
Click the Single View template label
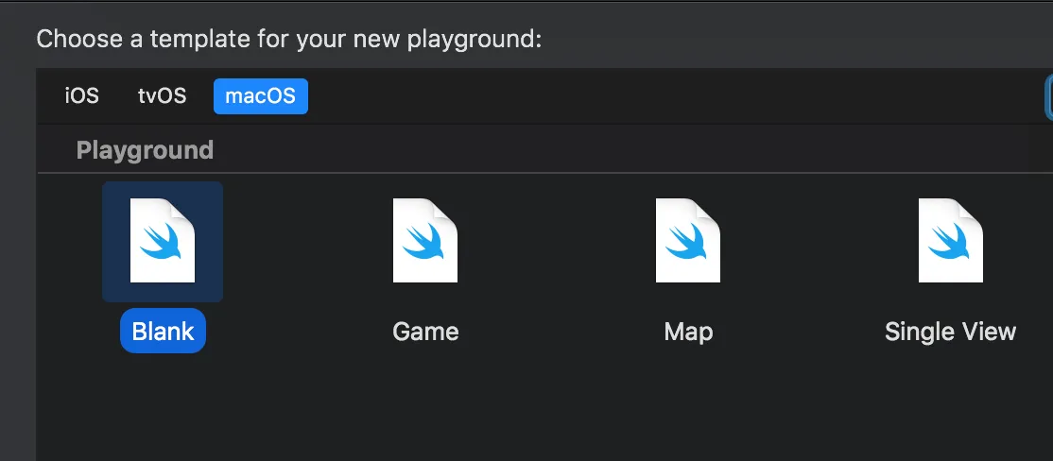[950, 332]
